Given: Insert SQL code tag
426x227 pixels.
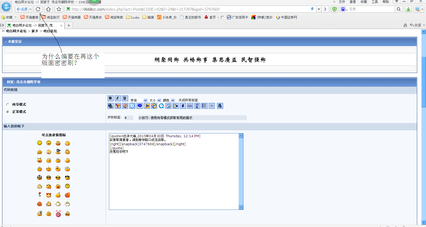Looking at the screenshot, I should (x=190, y=106).
